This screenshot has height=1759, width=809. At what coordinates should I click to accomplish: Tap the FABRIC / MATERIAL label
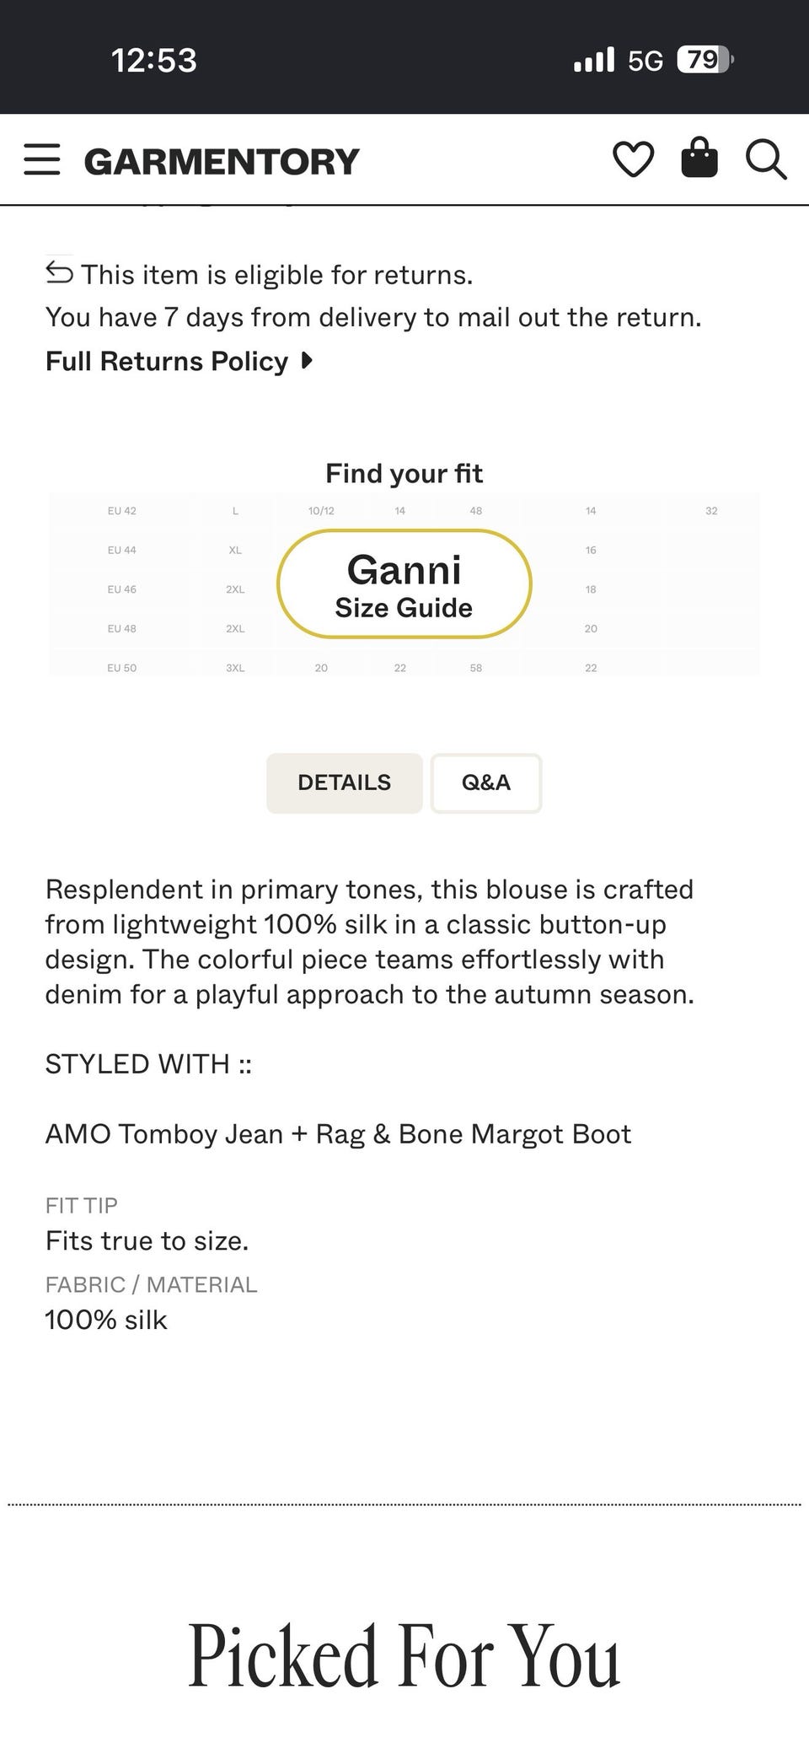pos(152,1284)
